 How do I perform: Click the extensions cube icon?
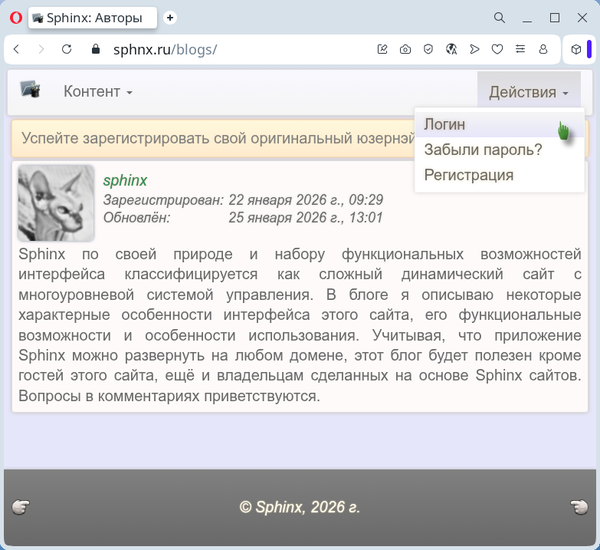click(x=576, y=49)
